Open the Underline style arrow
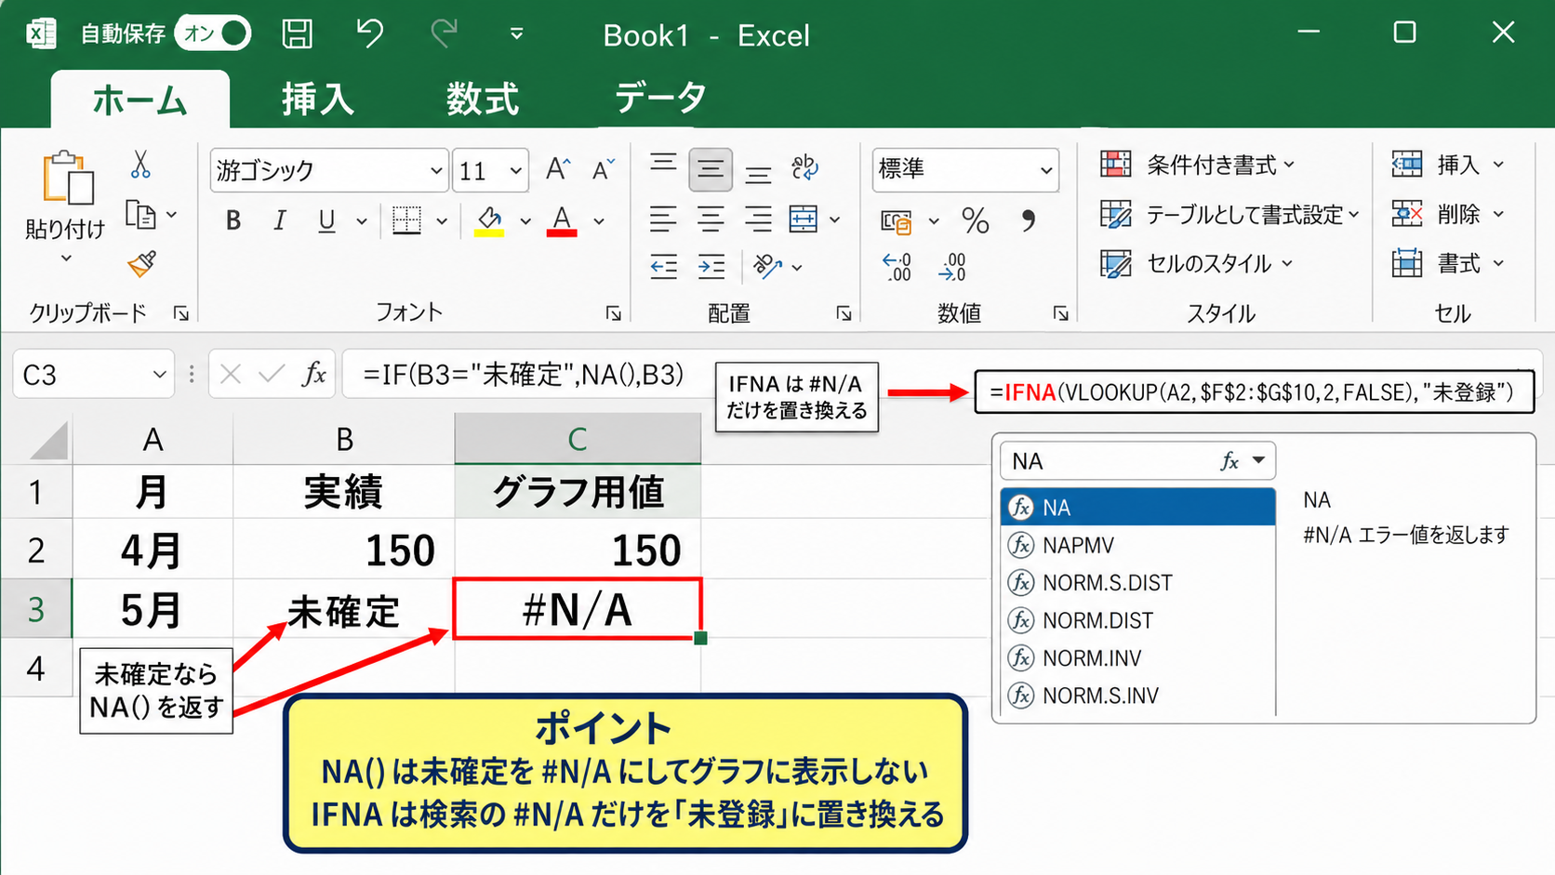Screen dimensions: 1555x875 [362, 221]
